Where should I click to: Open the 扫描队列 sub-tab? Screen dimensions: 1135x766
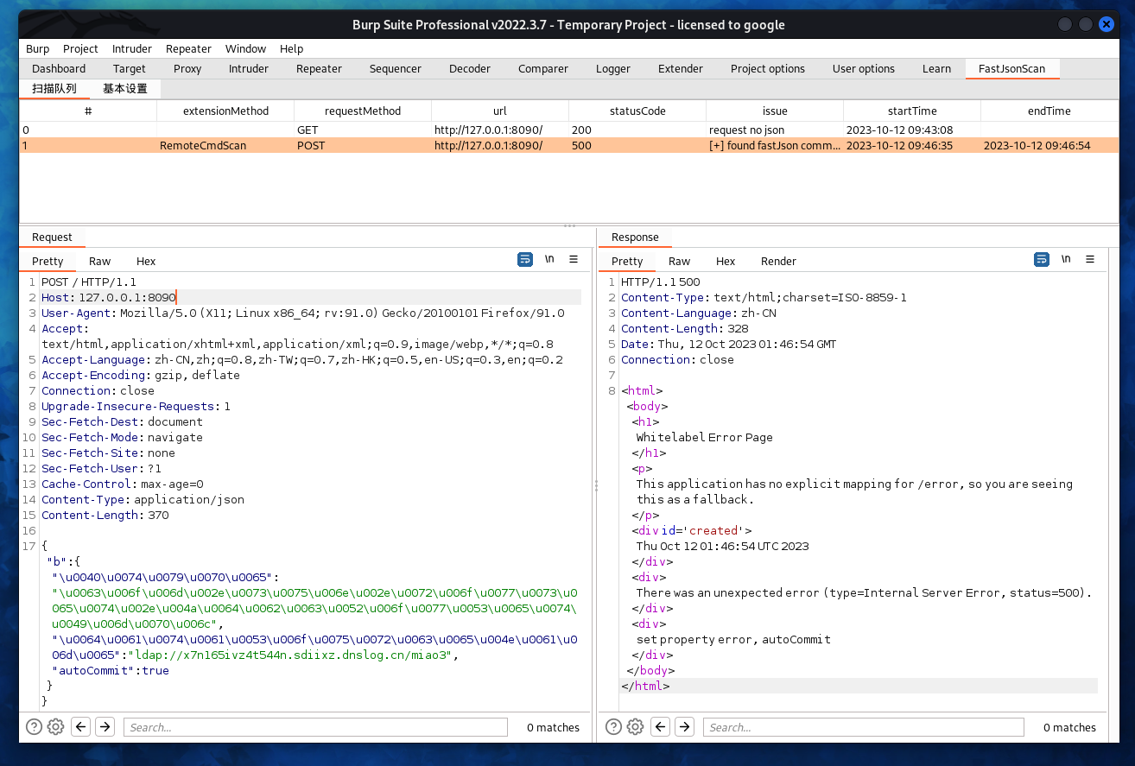coord(54,88)
